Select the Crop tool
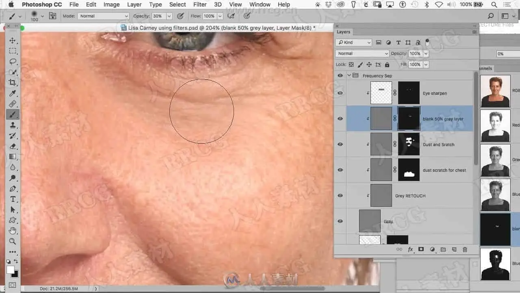Screen dimensions: 520x293 pos(13,83)
